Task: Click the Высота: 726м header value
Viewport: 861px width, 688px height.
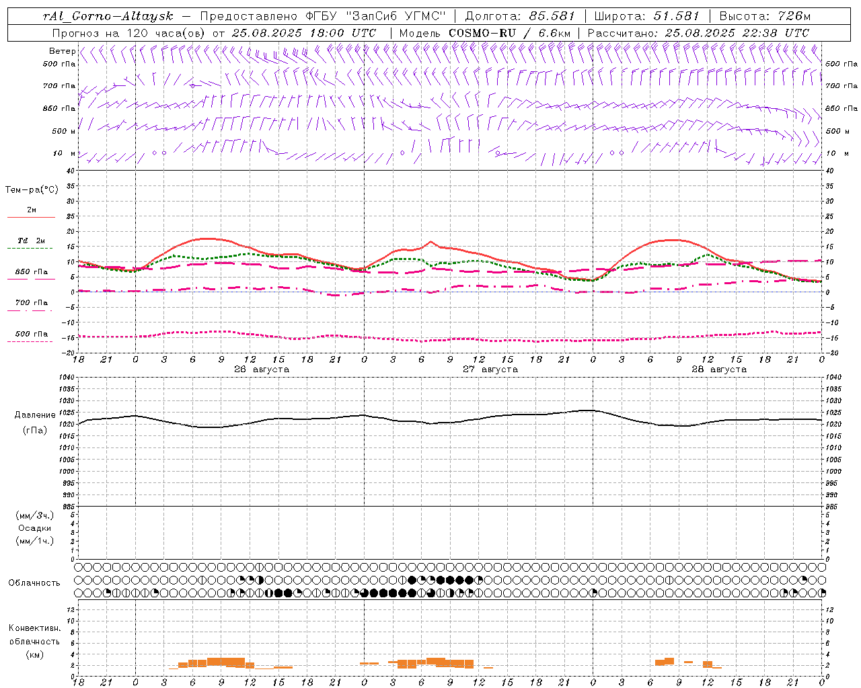Action: tap(765, 15)
